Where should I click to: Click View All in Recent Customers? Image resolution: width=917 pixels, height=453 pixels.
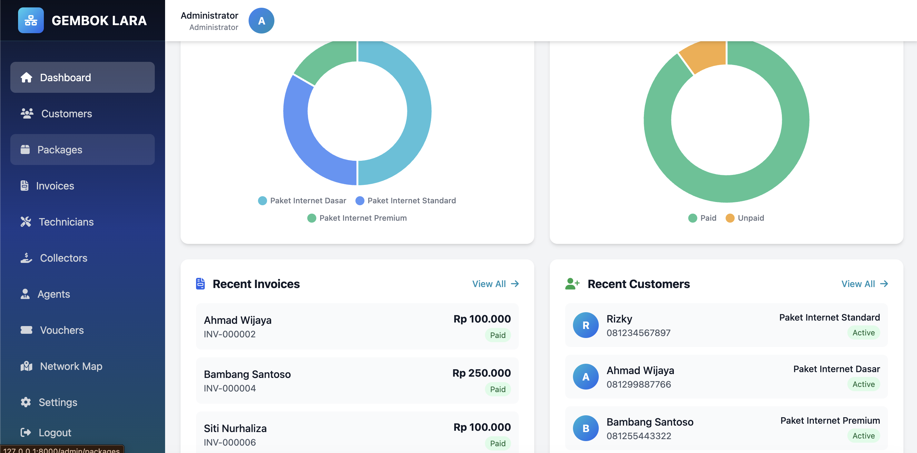pos(864,284)
